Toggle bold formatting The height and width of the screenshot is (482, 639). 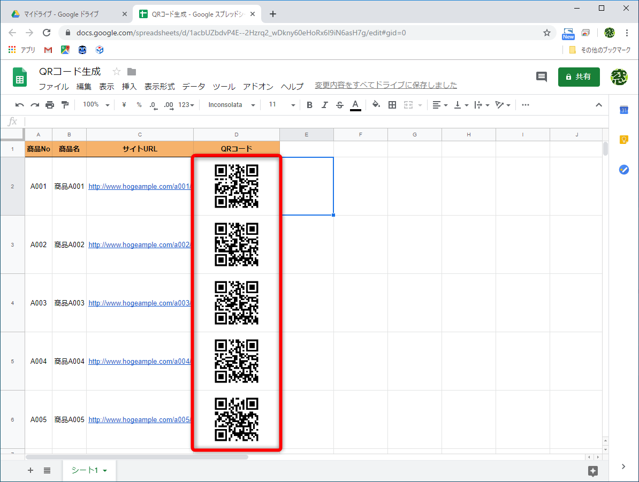309,104
